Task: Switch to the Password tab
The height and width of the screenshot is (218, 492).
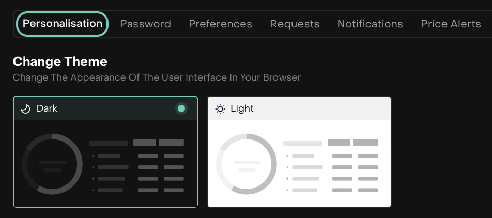Action: pyautogui.click(x=145, y=24)
